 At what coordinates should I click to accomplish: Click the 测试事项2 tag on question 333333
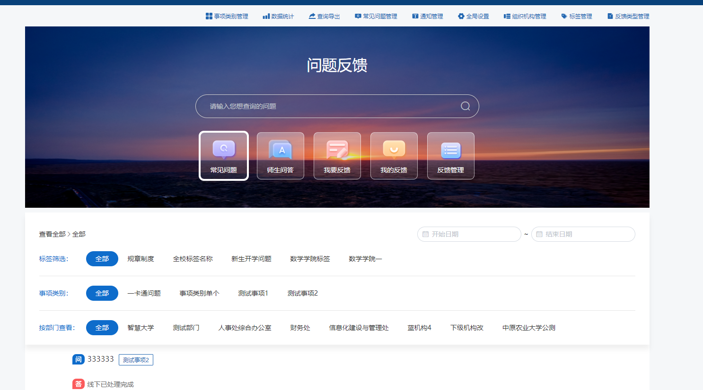point(136,360)
